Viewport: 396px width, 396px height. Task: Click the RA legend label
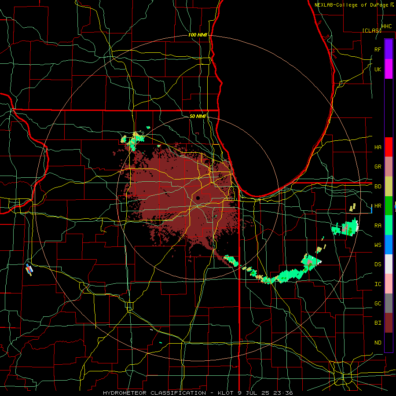click(378, 225)
